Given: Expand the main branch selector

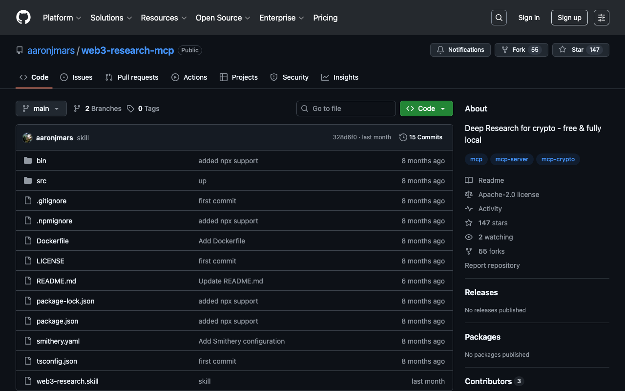Looking at the screenshot, I should [x=41, y=109].
